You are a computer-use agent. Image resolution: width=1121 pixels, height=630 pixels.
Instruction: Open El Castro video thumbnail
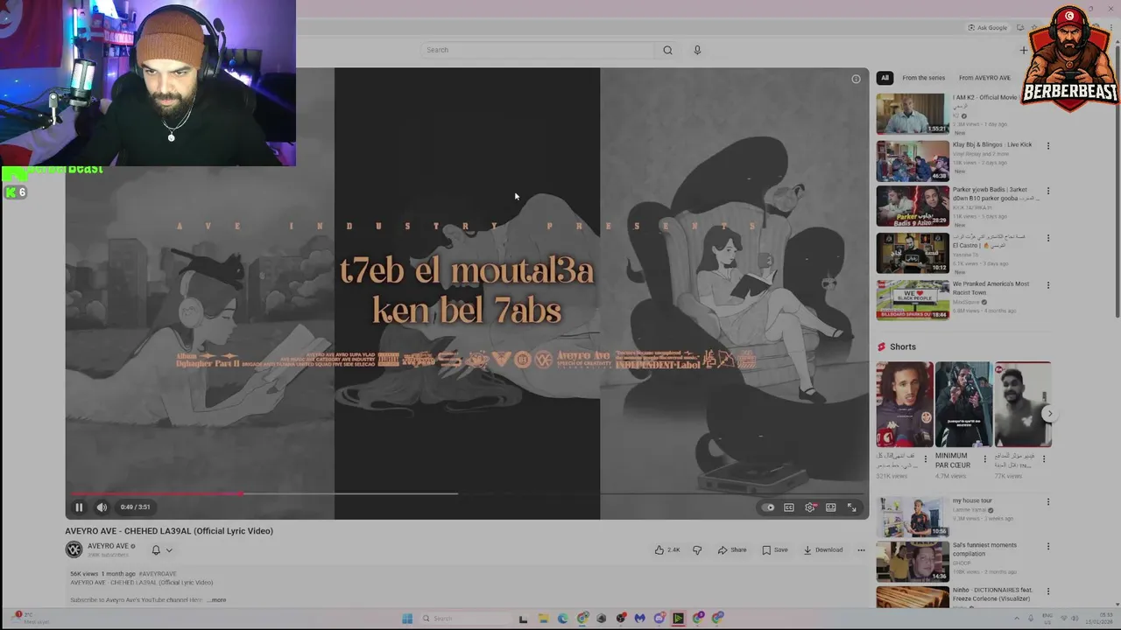(x=912, y=253)
